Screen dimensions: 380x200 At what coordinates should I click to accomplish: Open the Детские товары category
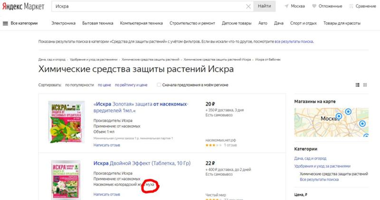[x=237, y=23]
